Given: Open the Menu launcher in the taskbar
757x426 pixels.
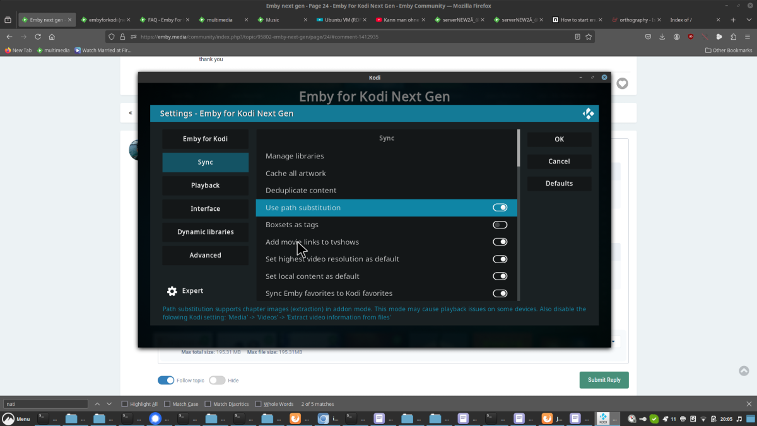Looking at the screenshot, I should click(x=16, y=418).
